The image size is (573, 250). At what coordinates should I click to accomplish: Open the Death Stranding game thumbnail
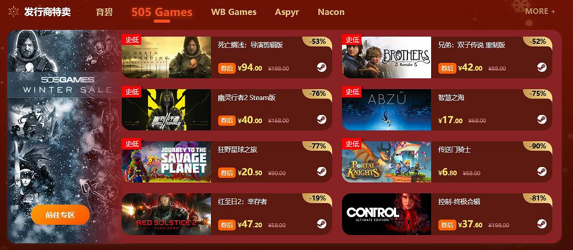(166, 57)
